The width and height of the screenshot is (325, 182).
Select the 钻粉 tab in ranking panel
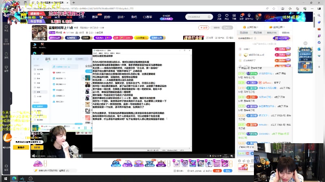(x=286, y=33)
